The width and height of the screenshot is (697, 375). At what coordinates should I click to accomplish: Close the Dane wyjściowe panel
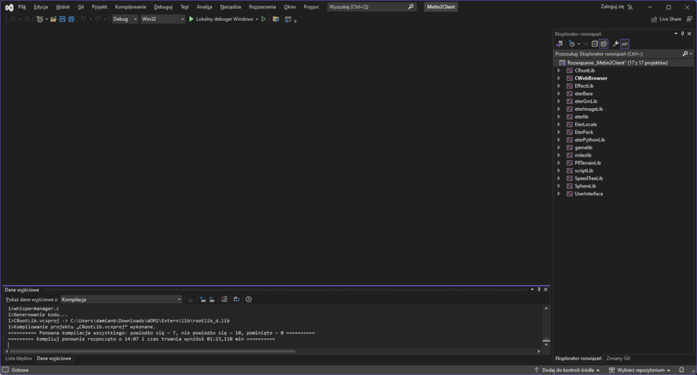click(x=546, y=290)
